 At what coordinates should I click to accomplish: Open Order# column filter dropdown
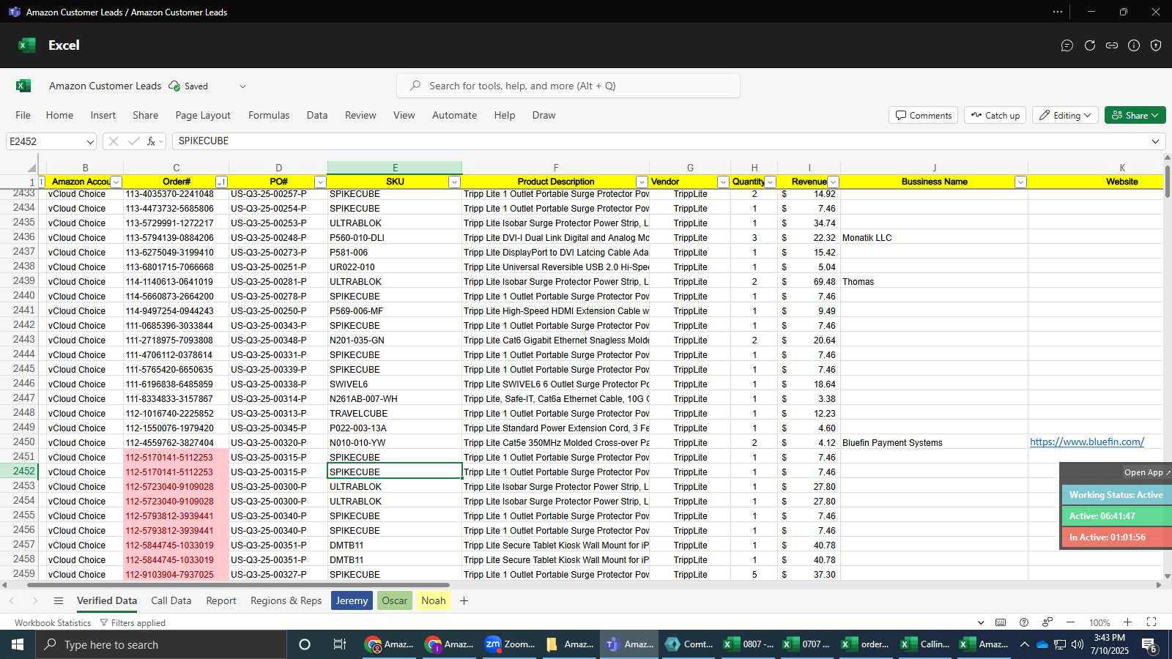221,182
